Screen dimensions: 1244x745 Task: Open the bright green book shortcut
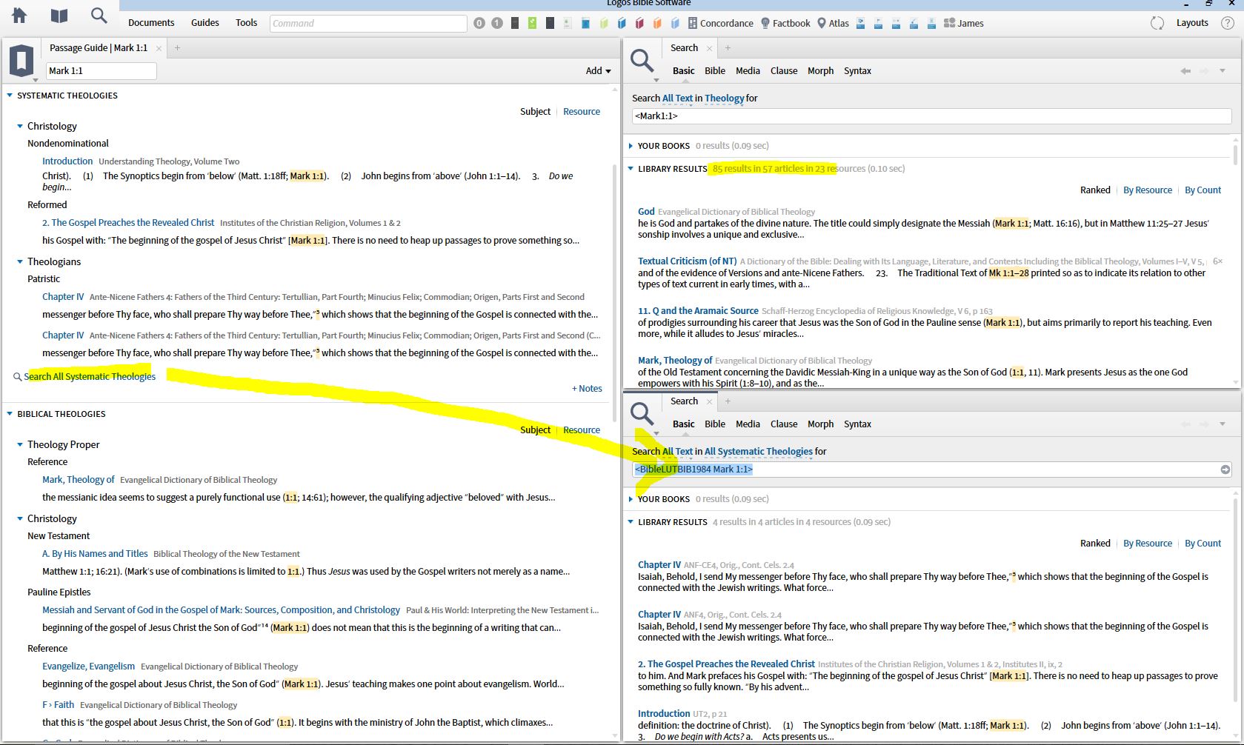coord(532,23)
